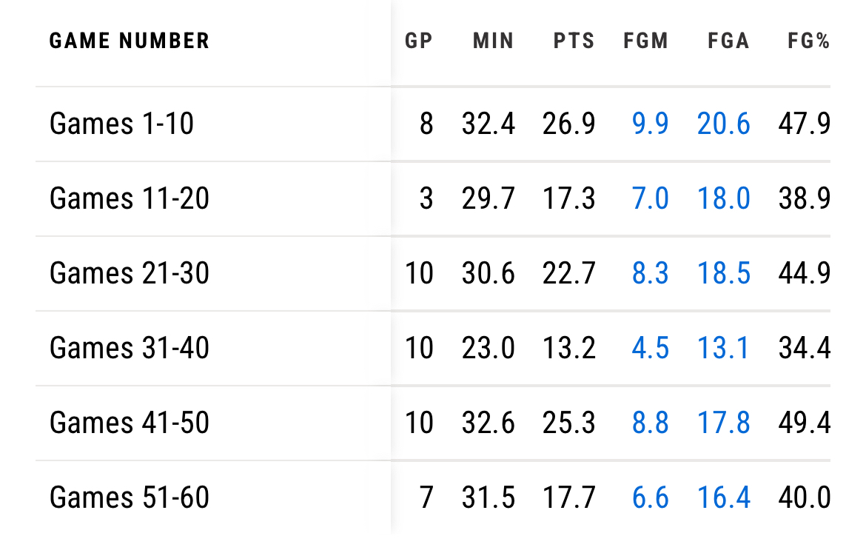
Task: Sort by FGM column header
Action: coord(646,41)
